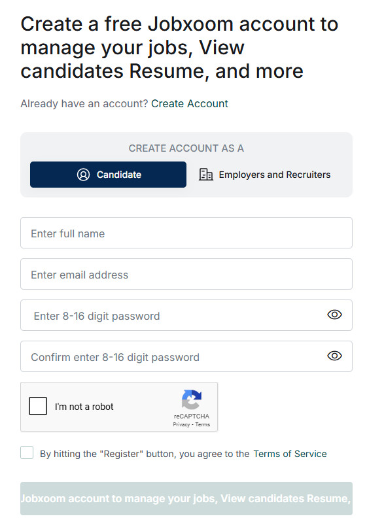The width and height of the screenshot is (367, 527).
Task: Select the Candidate account type
Action: click(108, 175)
